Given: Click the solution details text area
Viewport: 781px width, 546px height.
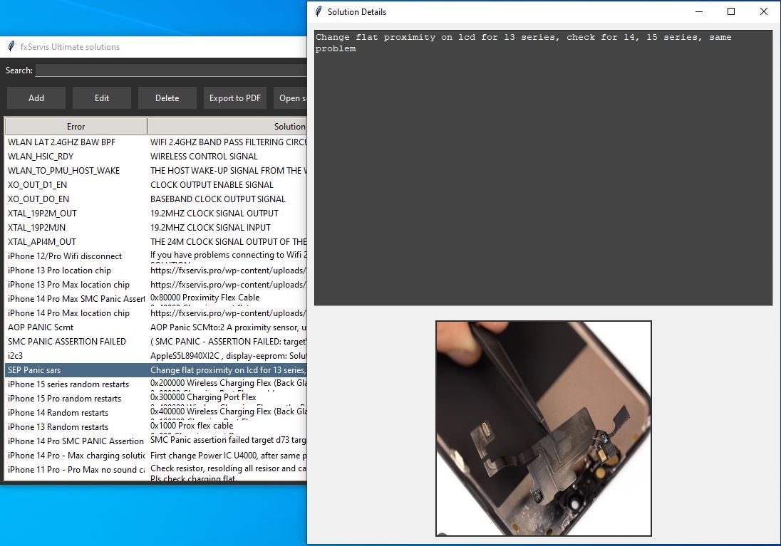Looking at the screenshot, I should (544, 168).
